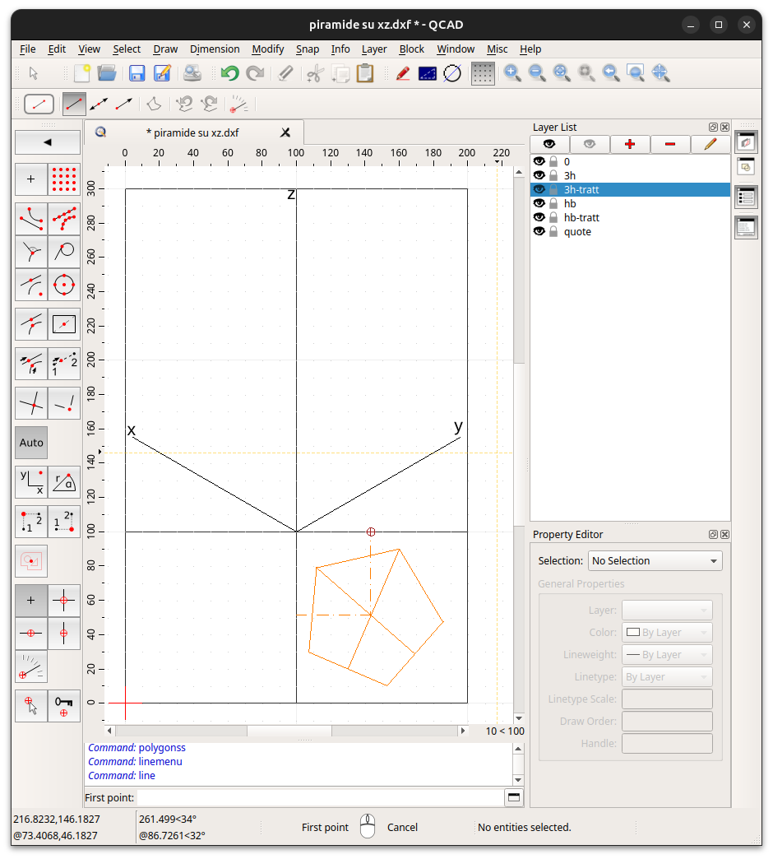
Task: Toggle visibility of the quote layer
Action: tap(539, 231)
